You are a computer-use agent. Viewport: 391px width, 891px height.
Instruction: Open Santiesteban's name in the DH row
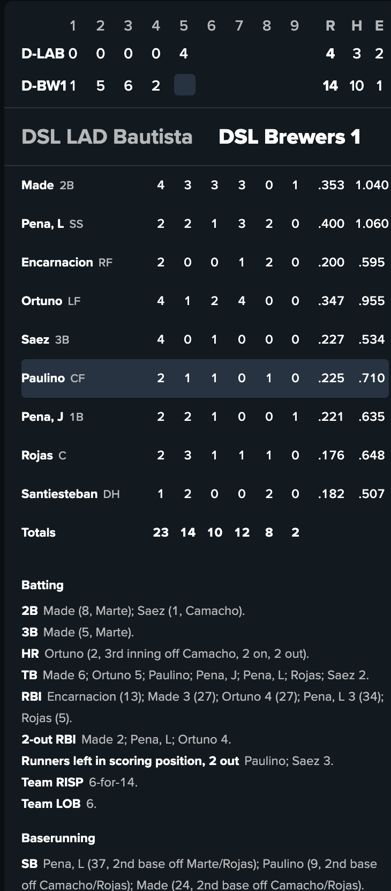59,494
